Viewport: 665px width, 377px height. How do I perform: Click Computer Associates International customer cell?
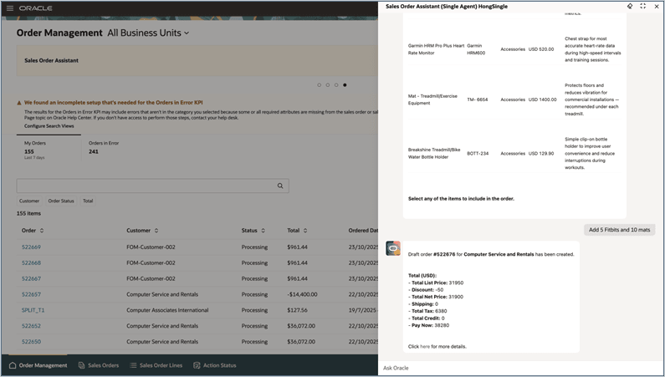167,310
